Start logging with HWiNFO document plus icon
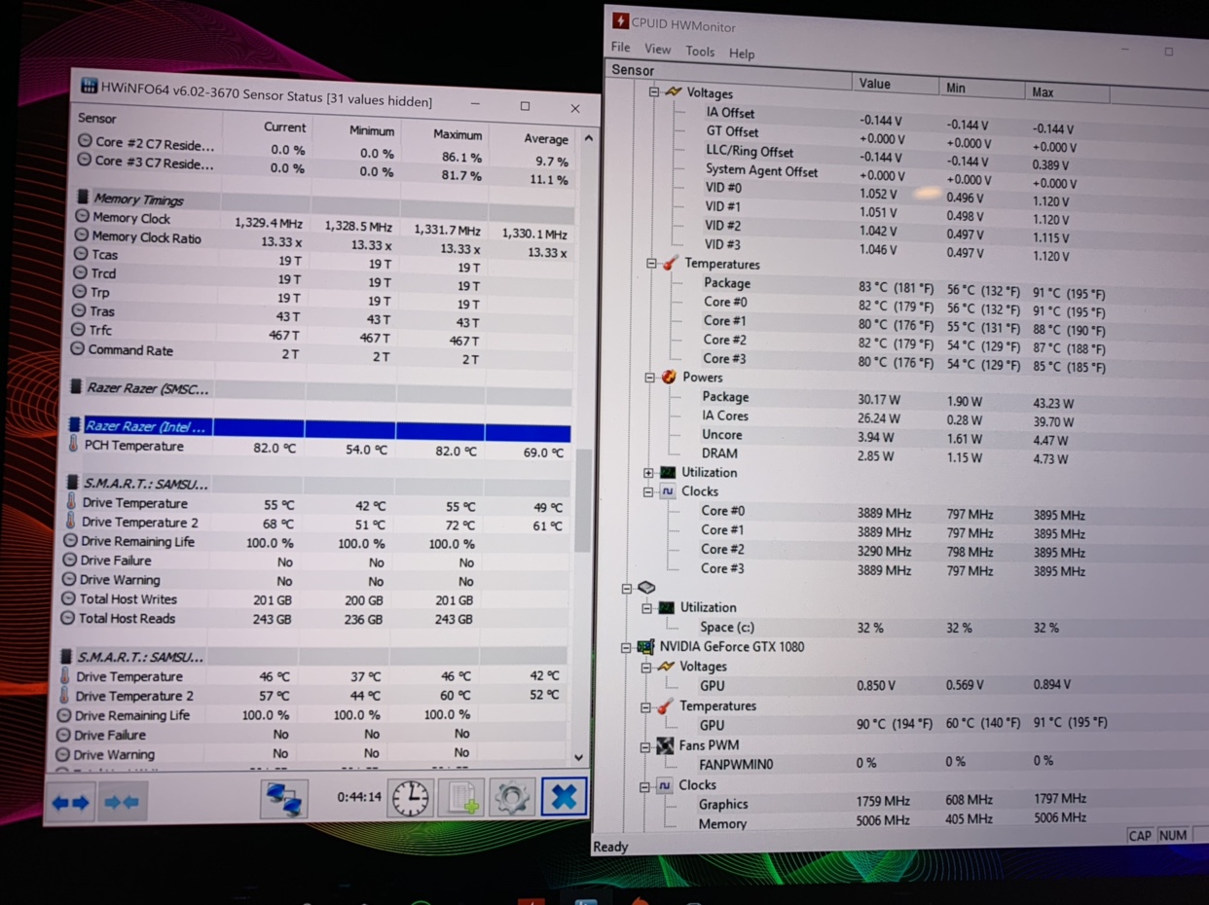 [x=461, y=797]
